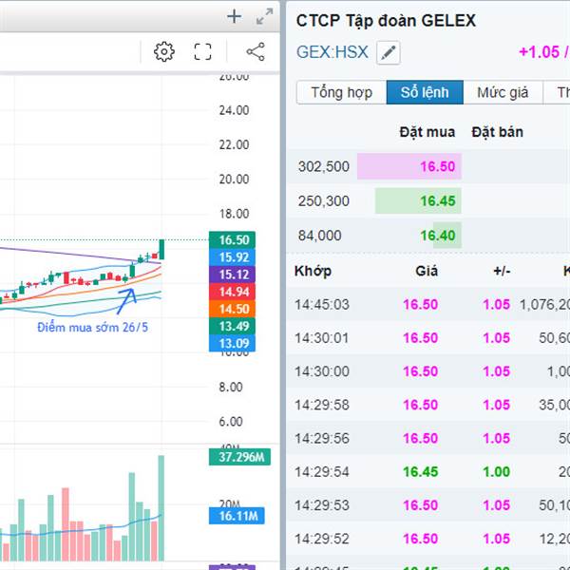Click the 15.92 blue indicator label
Image resolution: width=570 pixels, height=570 pixels.
tap(232, 257)
